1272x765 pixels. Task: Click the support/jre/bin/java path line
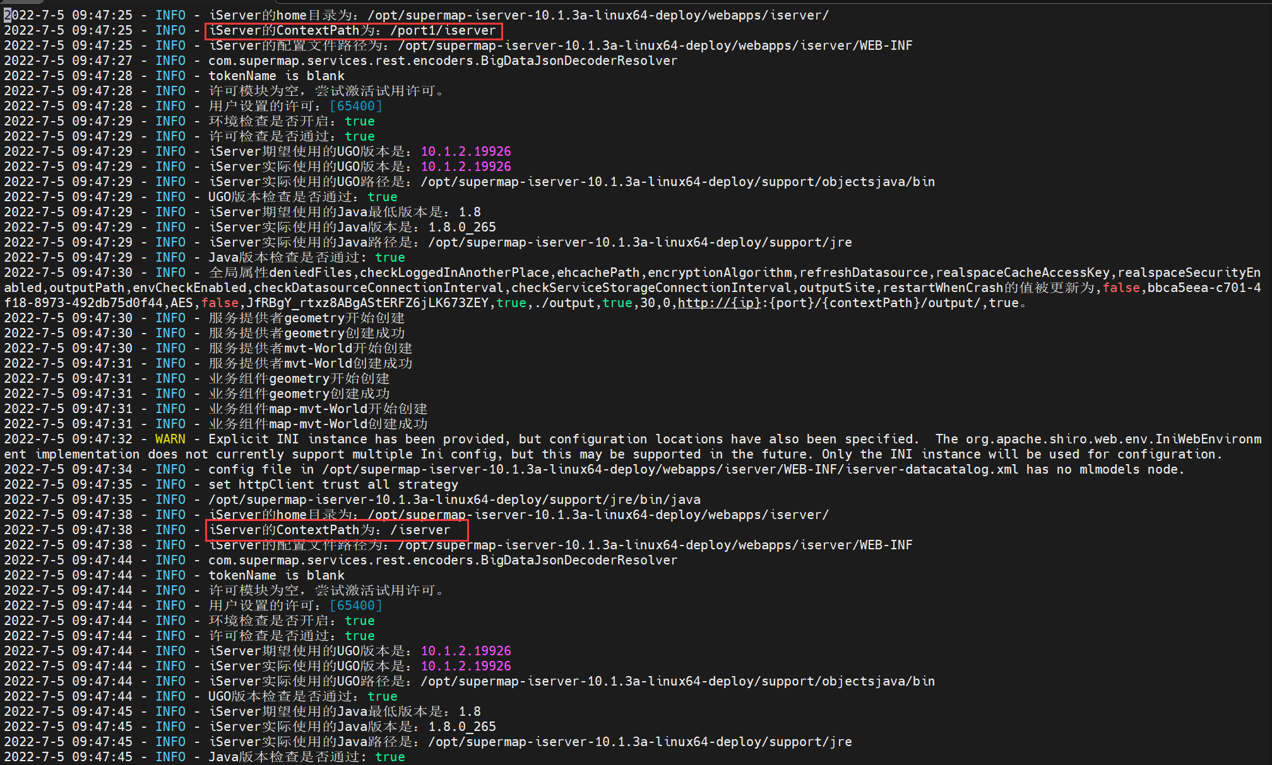coord(455,499)
